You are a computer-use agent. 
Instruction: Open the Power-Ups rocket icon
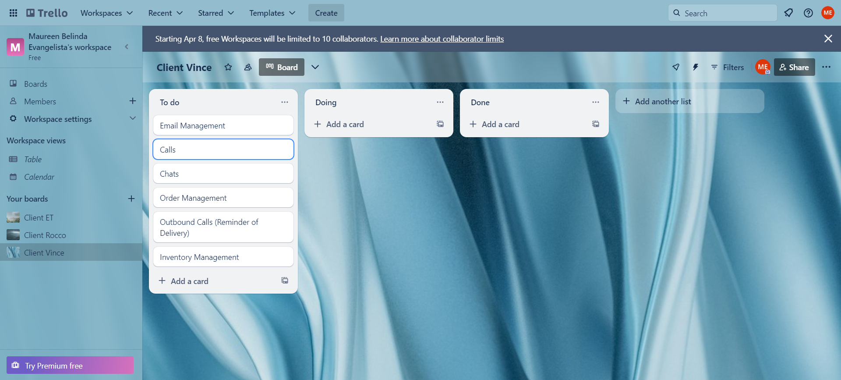676,67
